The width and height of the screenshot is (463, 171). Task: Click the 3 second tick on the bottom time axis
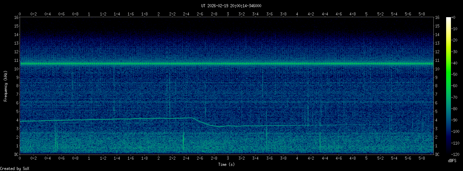[x=228, y=158]
